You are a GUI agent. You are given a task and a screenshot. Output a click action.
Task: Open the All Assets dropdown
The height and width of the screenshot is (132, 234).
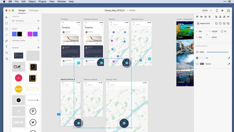pos(38,21)
